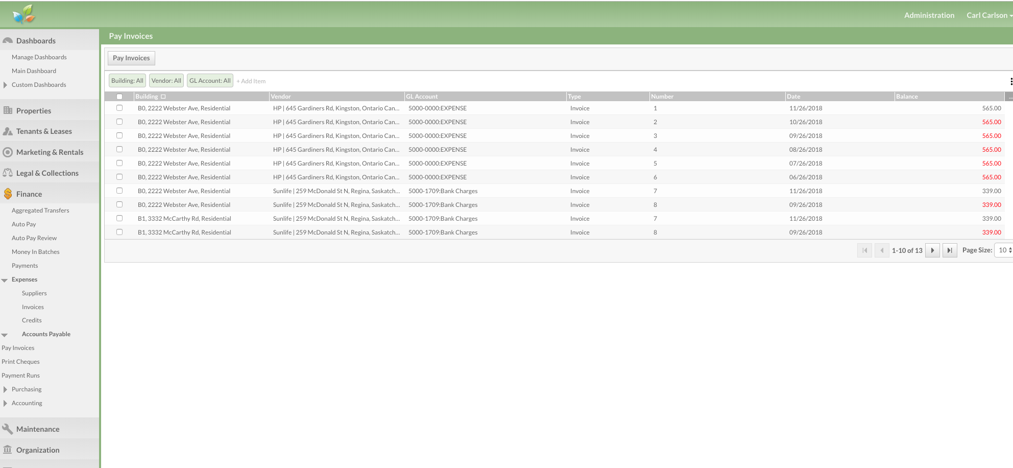Image resolution: width=1013 pixels, height=468 pixels.
Task: Click the Maintenance wrench icon
Action: point(8,429)
